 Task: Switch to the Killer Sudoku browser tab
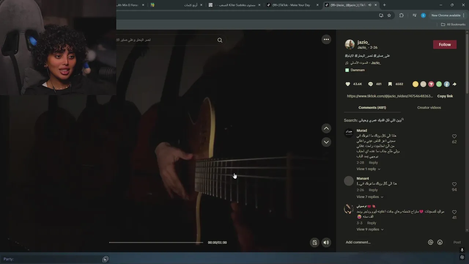tap(234, 5)
